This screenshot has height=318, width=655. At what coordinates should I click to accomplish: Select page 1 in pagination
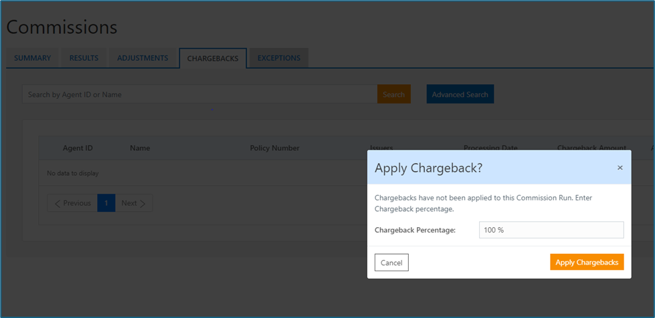[106, 203]
